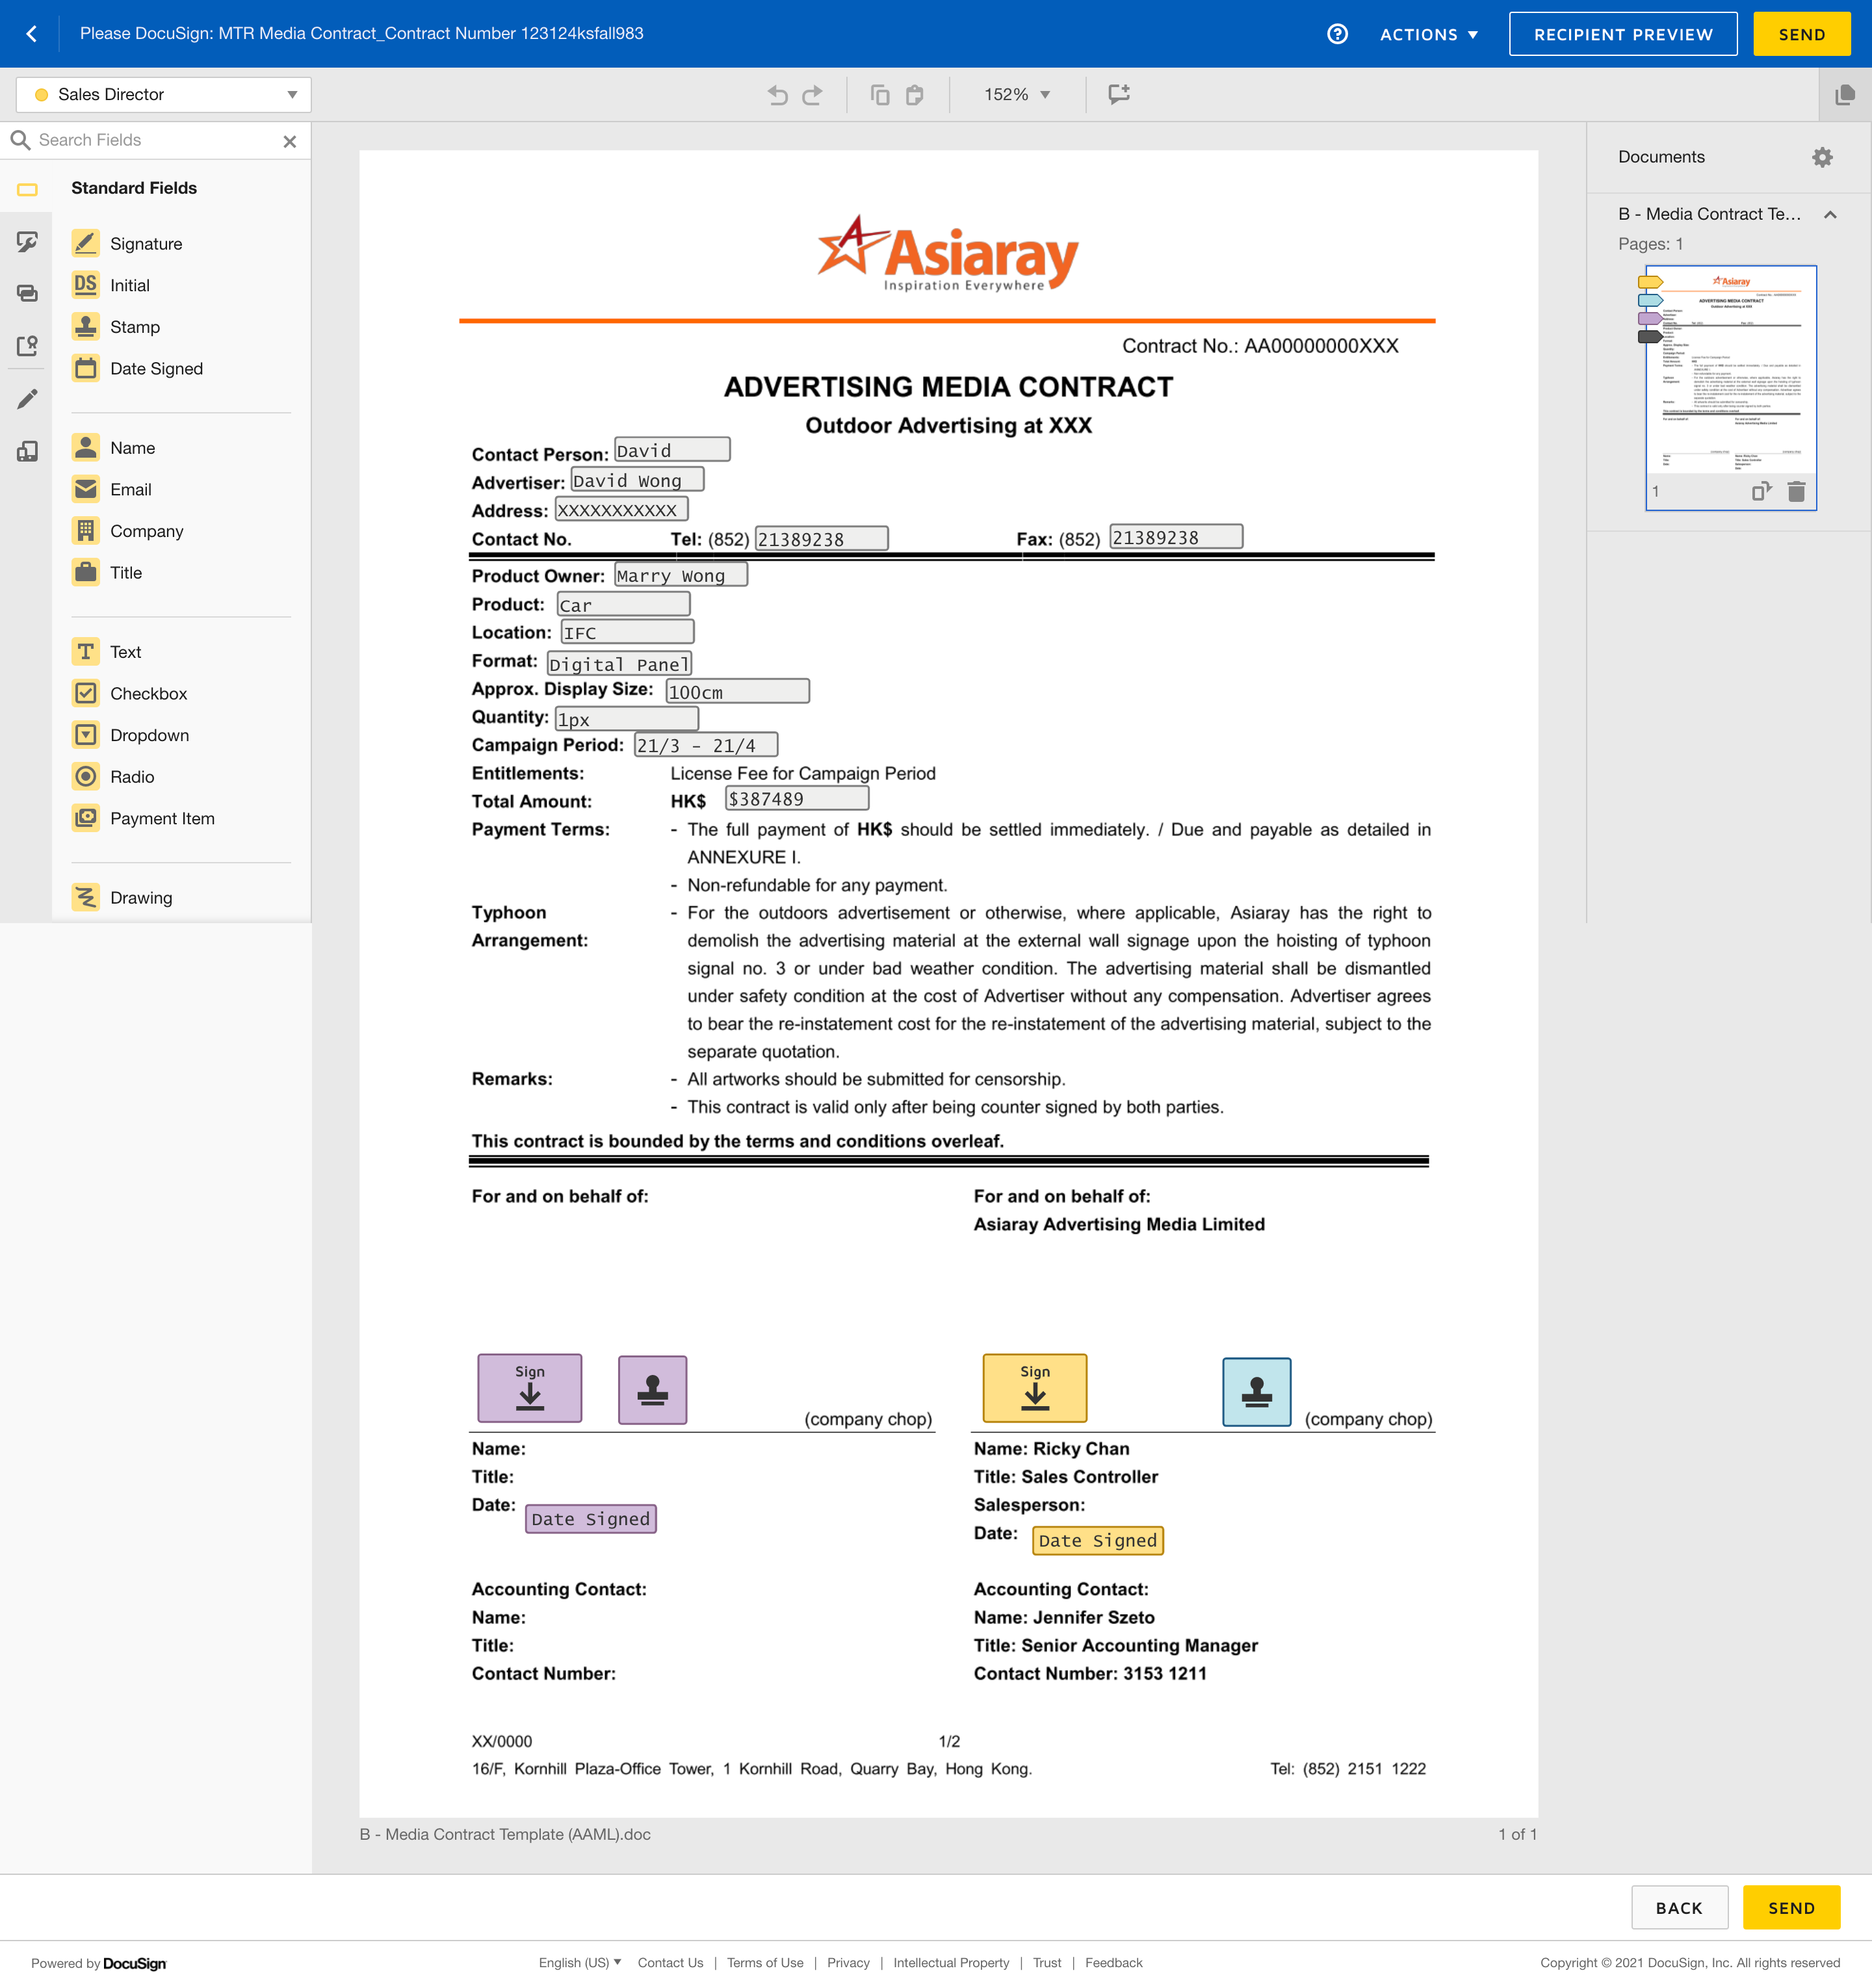This screenshot has height=1988, width=1872.
Task: Select the purple stamp tag
Action: tap(653, 1390)
